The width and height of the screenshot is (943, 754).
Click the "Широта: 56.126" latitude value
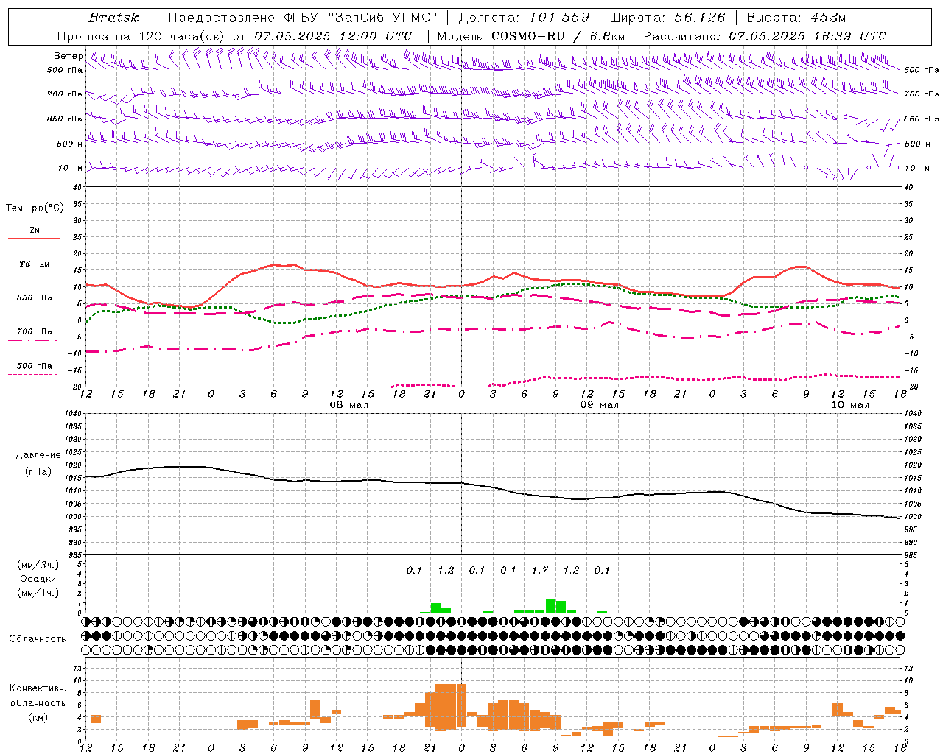point(667,18)
